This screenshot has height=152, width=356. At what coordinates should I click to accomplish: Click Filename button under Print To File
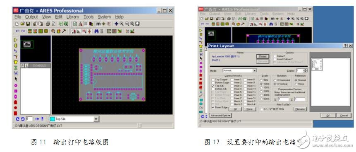[x=300, y=109]
